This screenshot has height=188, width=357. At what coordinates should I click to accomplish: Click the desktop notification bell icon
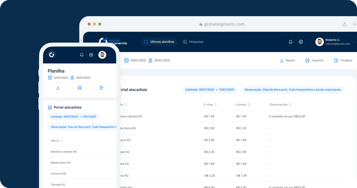click(x=291, y=42)
